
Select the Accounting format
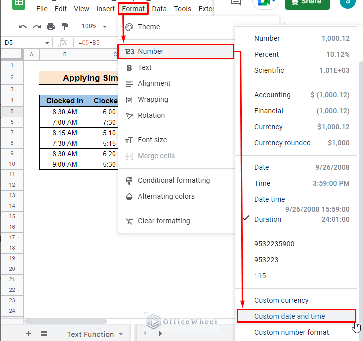point(296,95)
